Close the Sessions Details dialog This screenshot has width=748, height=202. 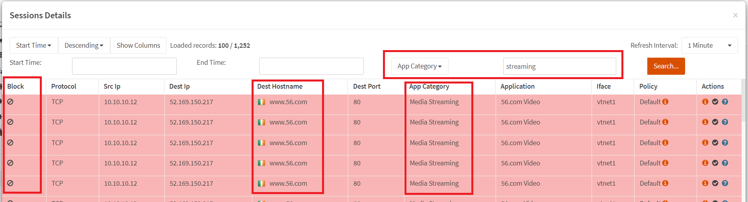(x=735, y=15)
